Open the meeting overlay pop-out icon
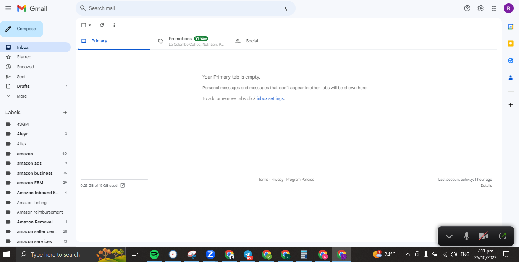This screenshot has height=262, width=519. point(503,236)
